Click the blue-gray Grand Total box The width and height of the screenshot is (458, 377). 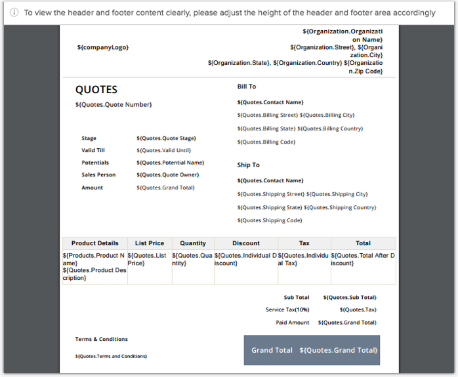coord(312,350)
